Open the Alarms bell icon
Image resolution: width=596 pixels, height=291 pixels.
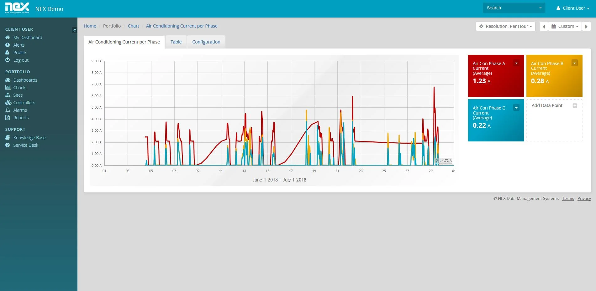8,110
